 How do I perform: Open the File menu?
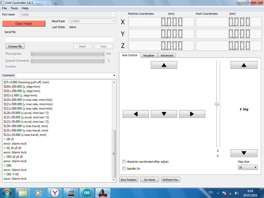4,8
